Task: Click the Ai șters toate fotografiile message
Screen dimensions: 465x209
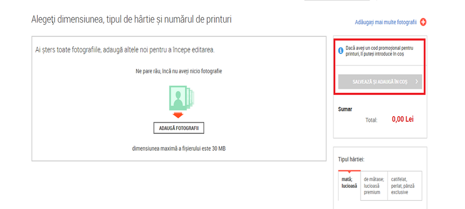Action: click(125, 50)
